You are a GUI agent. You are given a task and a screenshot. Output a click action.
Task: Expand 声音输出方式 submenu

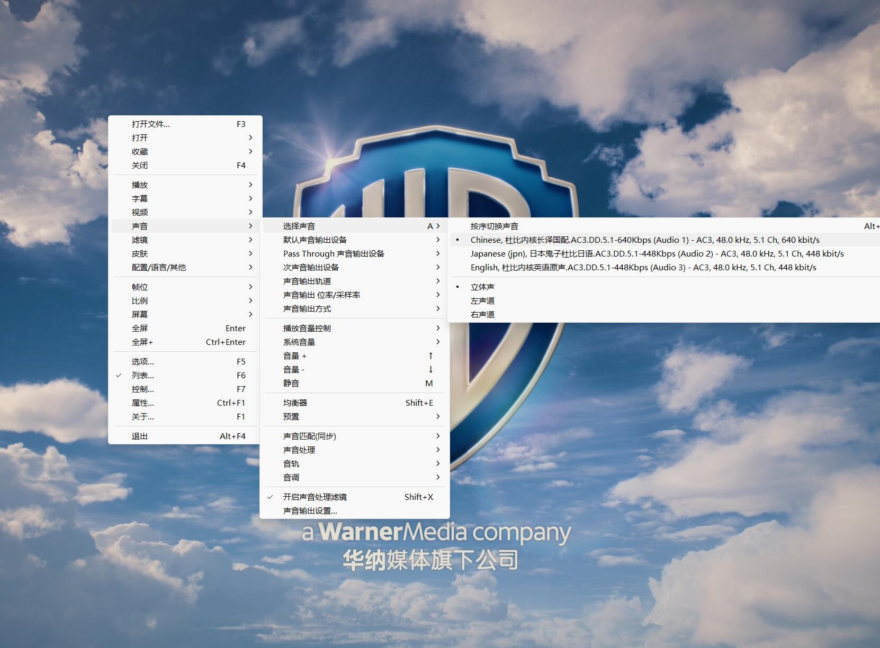[x=355, y=308]
